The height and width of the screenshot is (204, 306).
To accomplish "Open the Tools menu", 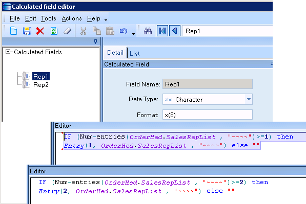I will 48,18.
